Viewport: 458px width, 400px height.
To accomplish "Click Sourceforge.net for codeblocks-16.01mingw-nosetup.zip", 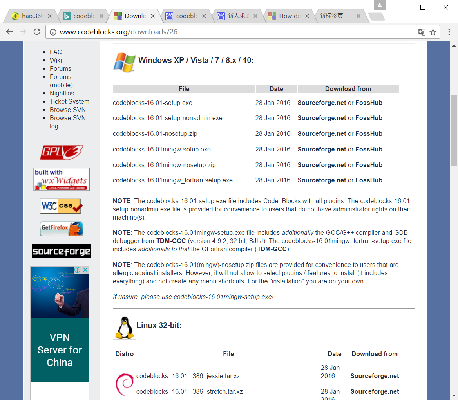I will tap(322, 165).
